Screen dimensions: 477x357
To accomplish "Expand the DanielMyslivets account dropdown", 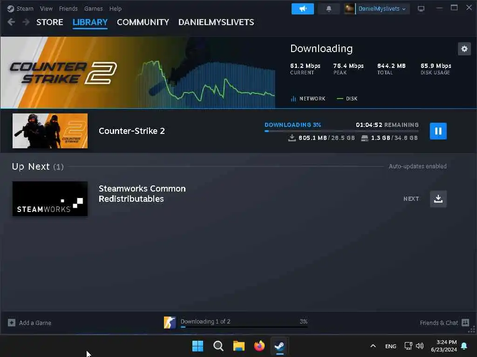I will click(x=382, y=9).
